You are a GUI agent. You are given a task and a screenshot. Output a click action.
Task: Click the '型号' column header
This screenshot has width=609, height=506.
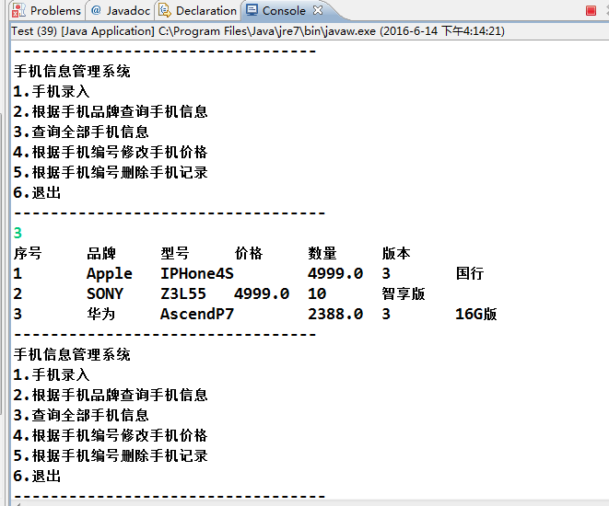[x=175, y=253]
